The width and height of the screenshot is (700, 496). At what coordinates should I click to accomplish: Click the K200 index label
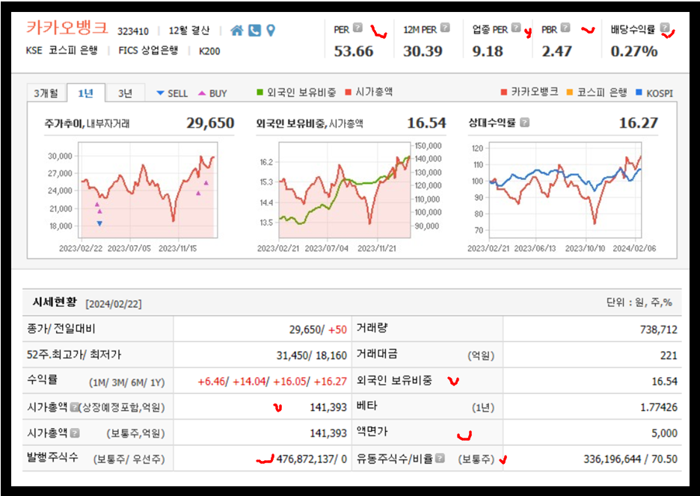[x=209, y=51]
